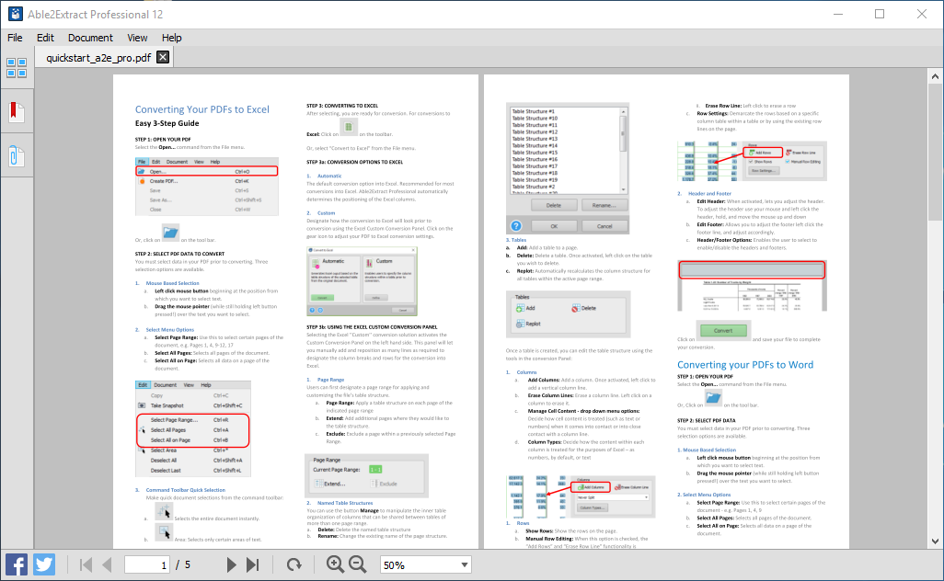Open the bookmarks panel
Screen dimensions: 944x581
coord(17,112)
